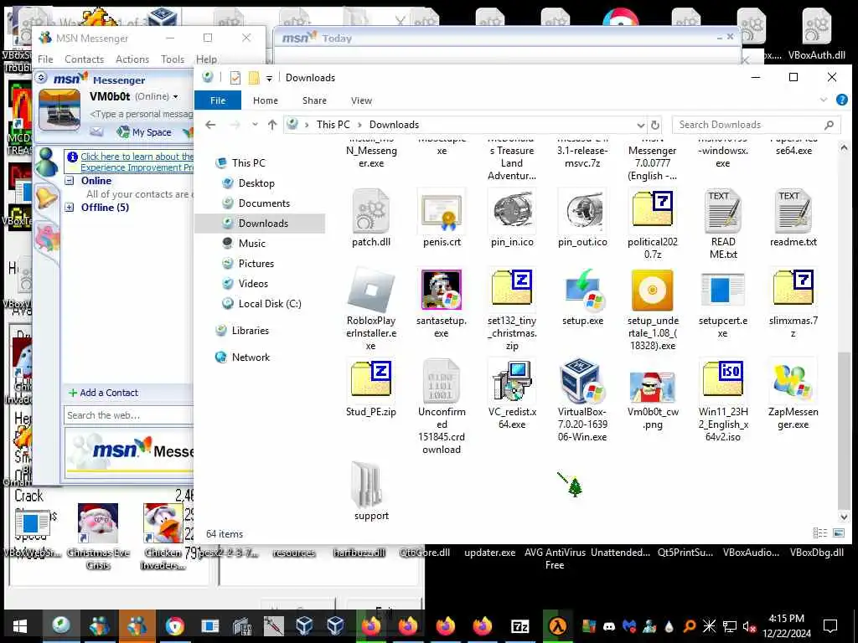Open address bar history dropdown
858x643 pixels.
point(641,126)
